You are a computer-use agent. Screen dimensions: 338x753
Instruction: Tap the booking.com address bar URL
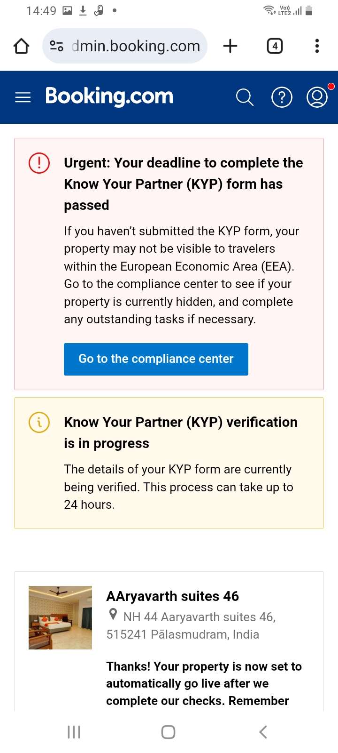(x=136, y=46)
